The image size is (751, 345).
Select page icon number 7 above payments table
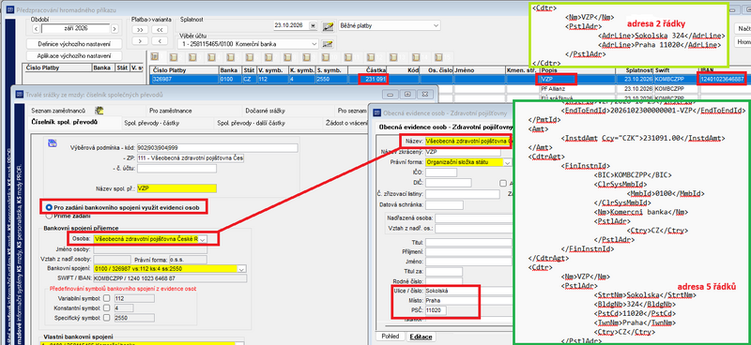pyautogui.click(x=268, y=57)
